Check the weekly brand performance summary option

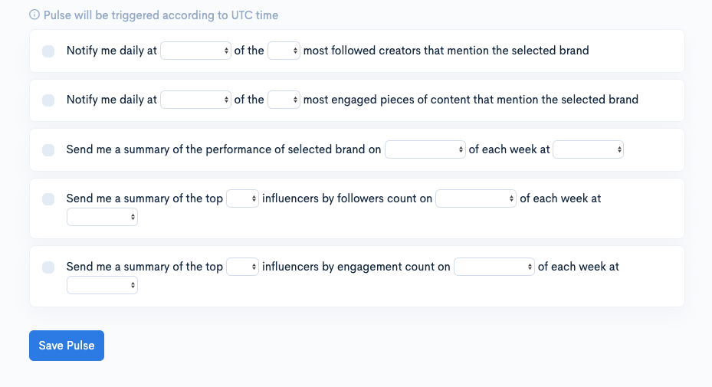click(48, 150)
